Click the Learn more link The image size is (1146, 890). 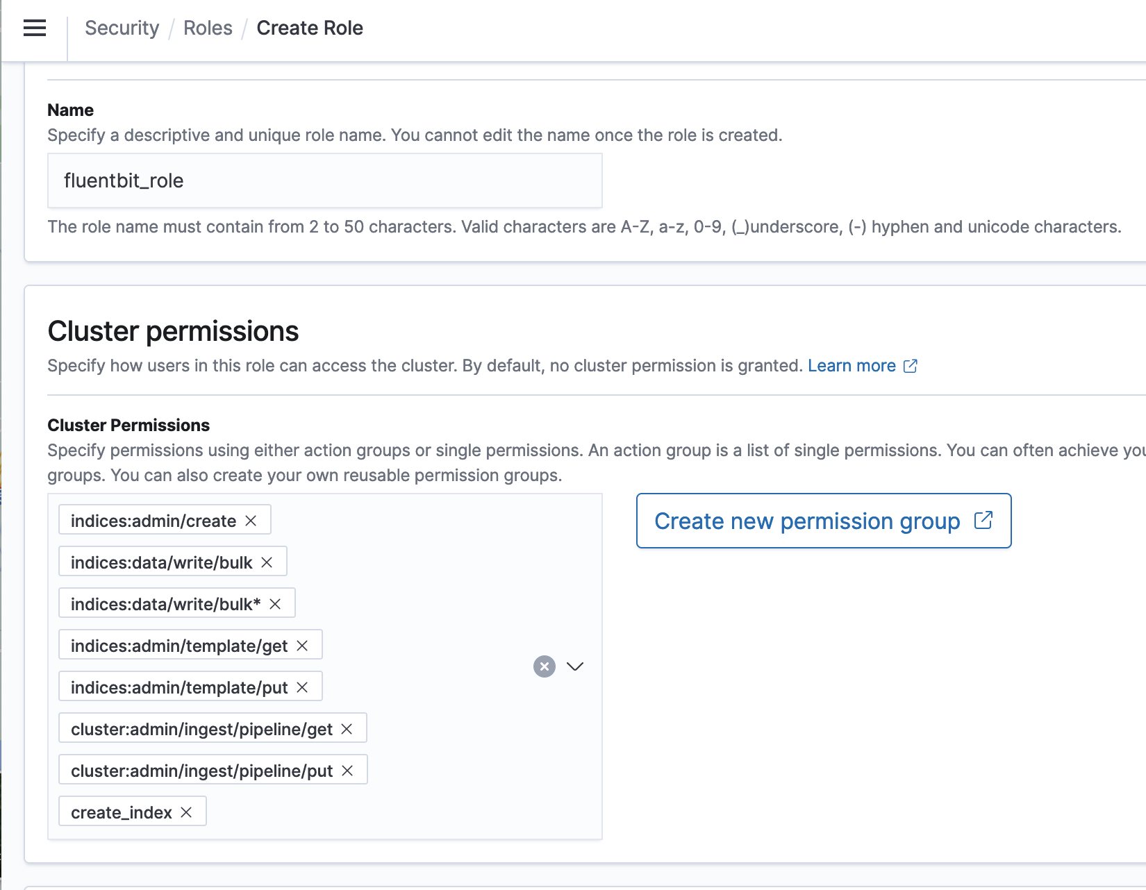pyautogui.click(x=852, y=365)
